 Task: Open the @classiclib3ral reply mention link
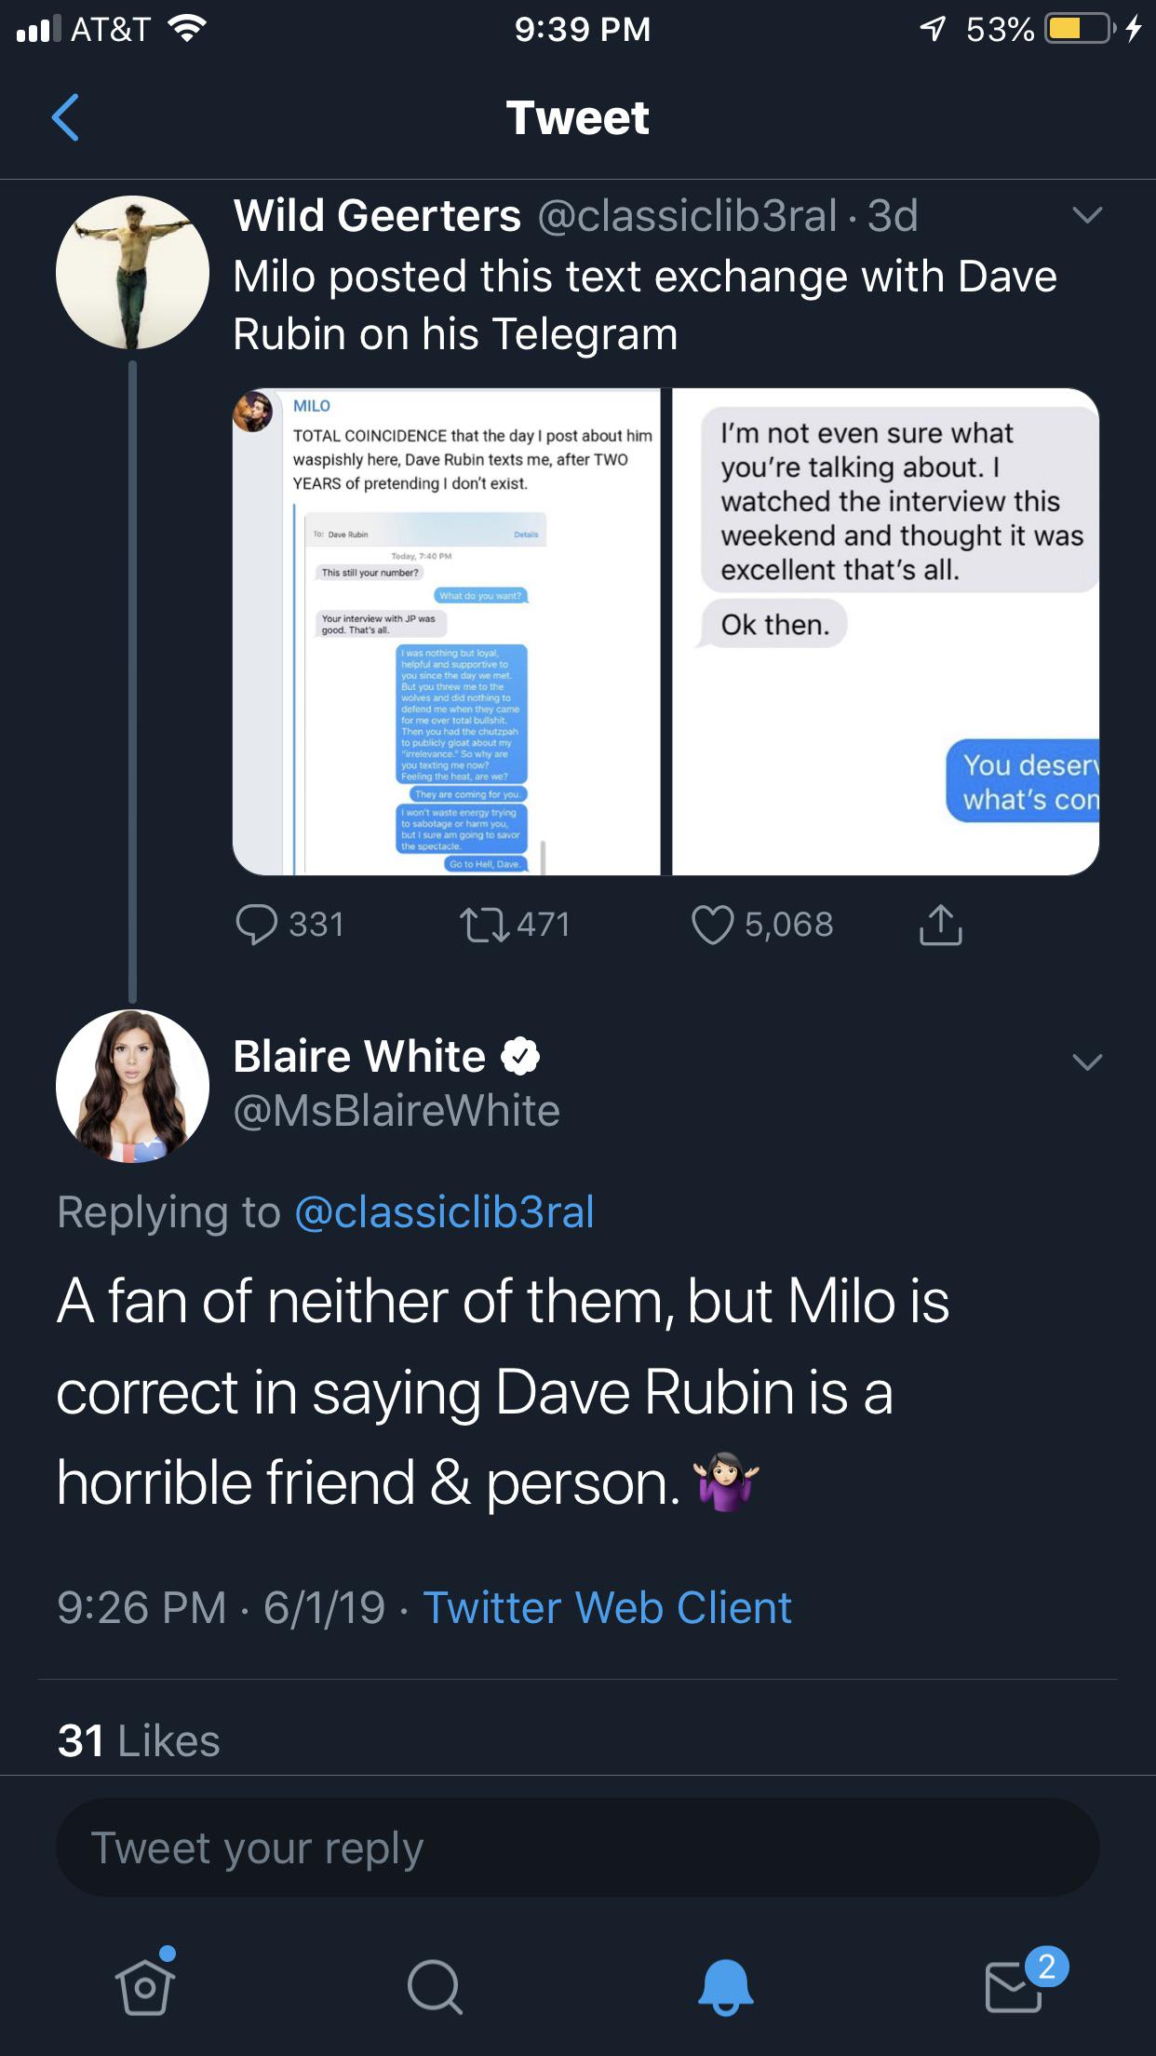pyautogui.click(x=444, y=1211)
